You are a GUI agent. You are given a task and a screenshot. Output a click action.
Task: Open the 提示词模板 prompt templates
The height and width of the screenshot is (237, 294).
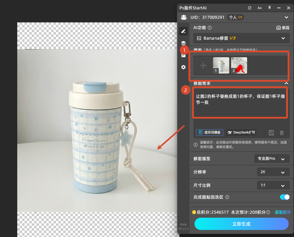[209, 132]
